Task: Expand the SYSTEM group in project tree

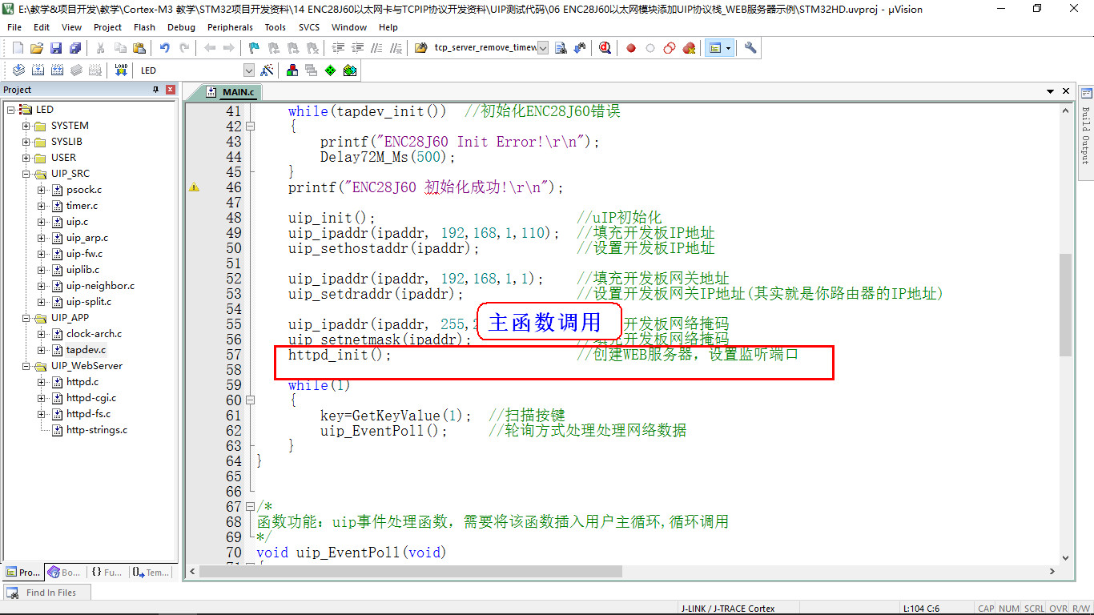Action: tap(26, 126)
